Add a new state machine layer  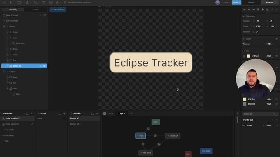pyautogui.click(x=131, y=113)
